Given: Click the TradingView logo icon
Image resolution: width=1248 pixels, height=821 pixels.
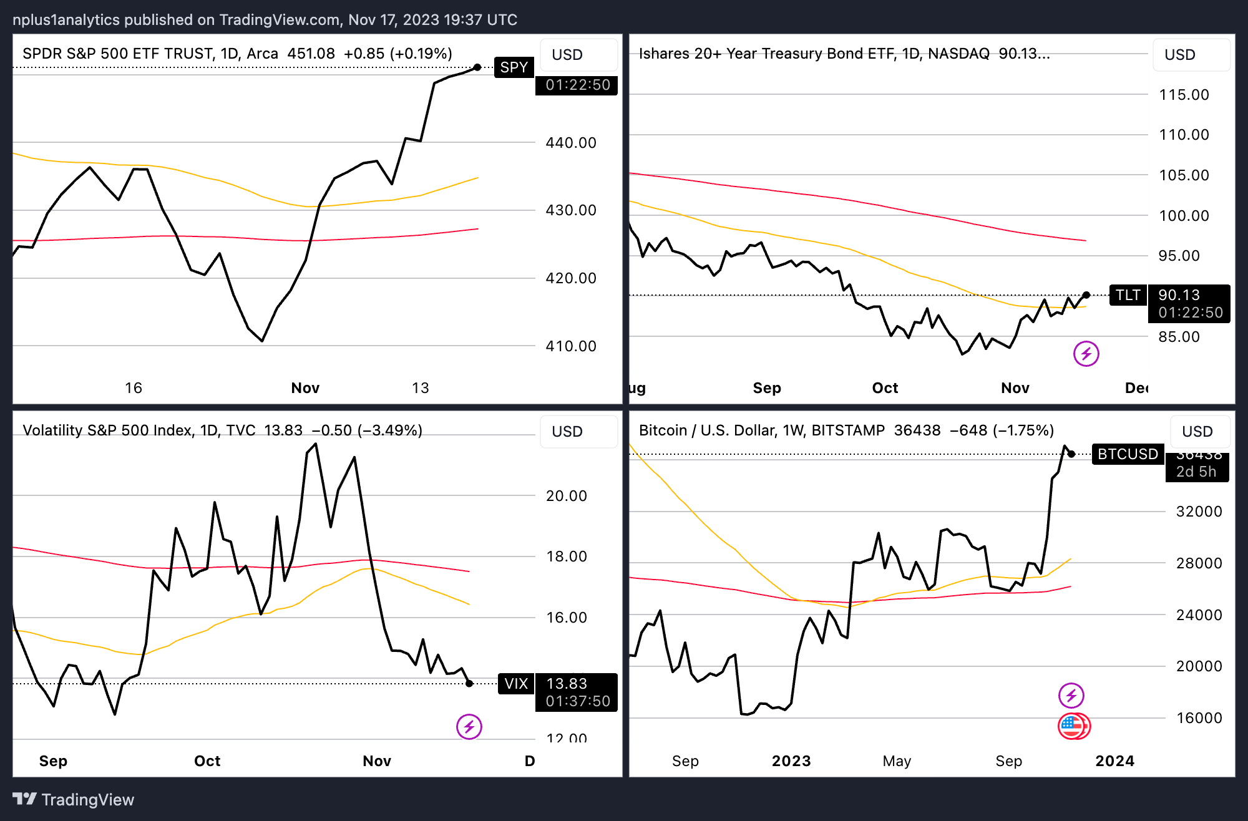Looking at the screenshot, I should 25,799.
